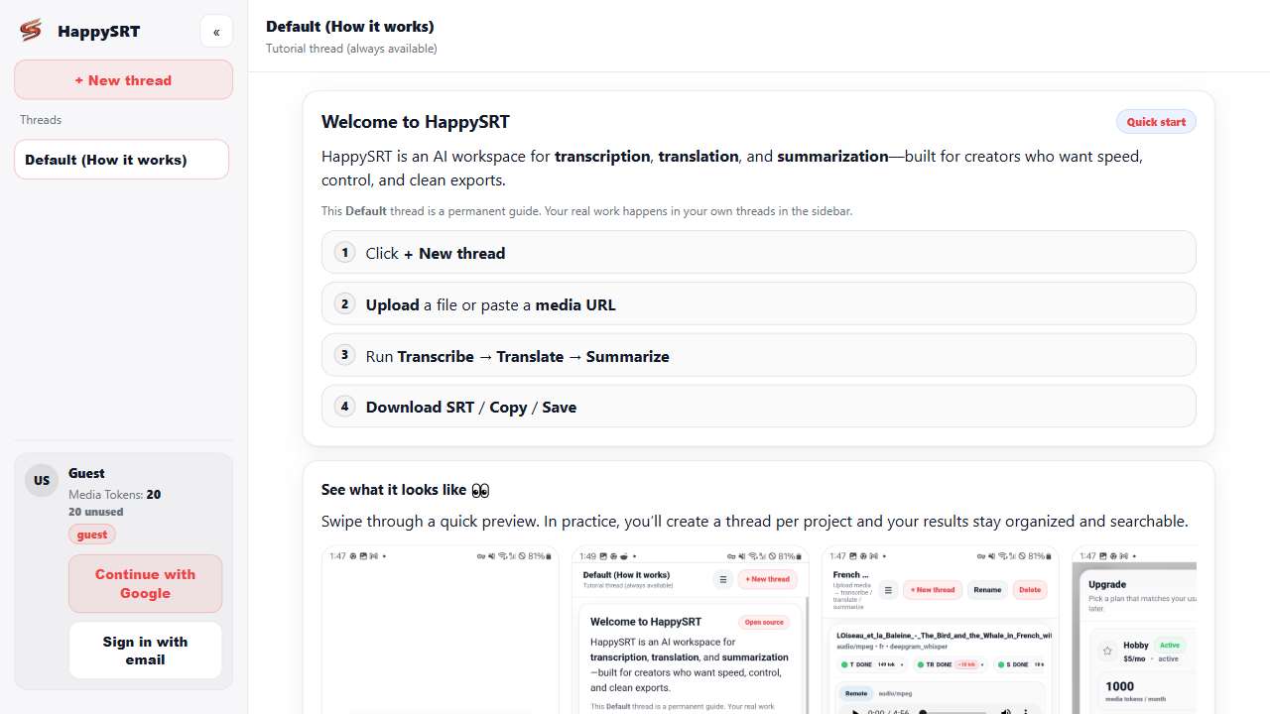The height and width of the screenshot is (714, 1270).
Task: Click the play icon in the audio player preview
Action: (x=855, y=712)
